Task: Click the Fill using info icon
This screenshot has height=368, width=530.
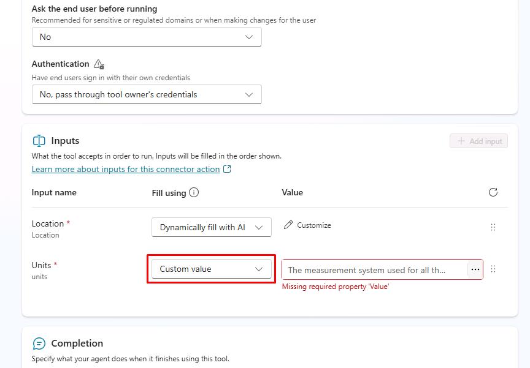Action: 194,192
